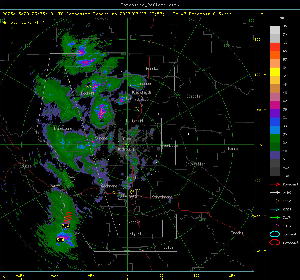
Task: Select the dark gray -30 dBZ swatch
Action: click(x=275, y=172)
